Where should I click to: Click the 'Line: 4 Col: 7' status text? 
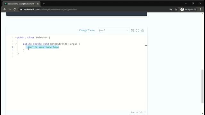tap(137, 112)
